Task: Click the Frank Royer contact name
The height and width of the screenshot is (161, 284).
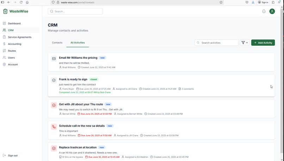Action: coord(68,89)
